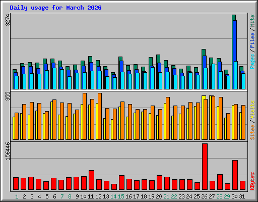Viewport: 258px width, 202px height.
Task: Click the red KBytes bar for day 14
Action: pos(114,187)
